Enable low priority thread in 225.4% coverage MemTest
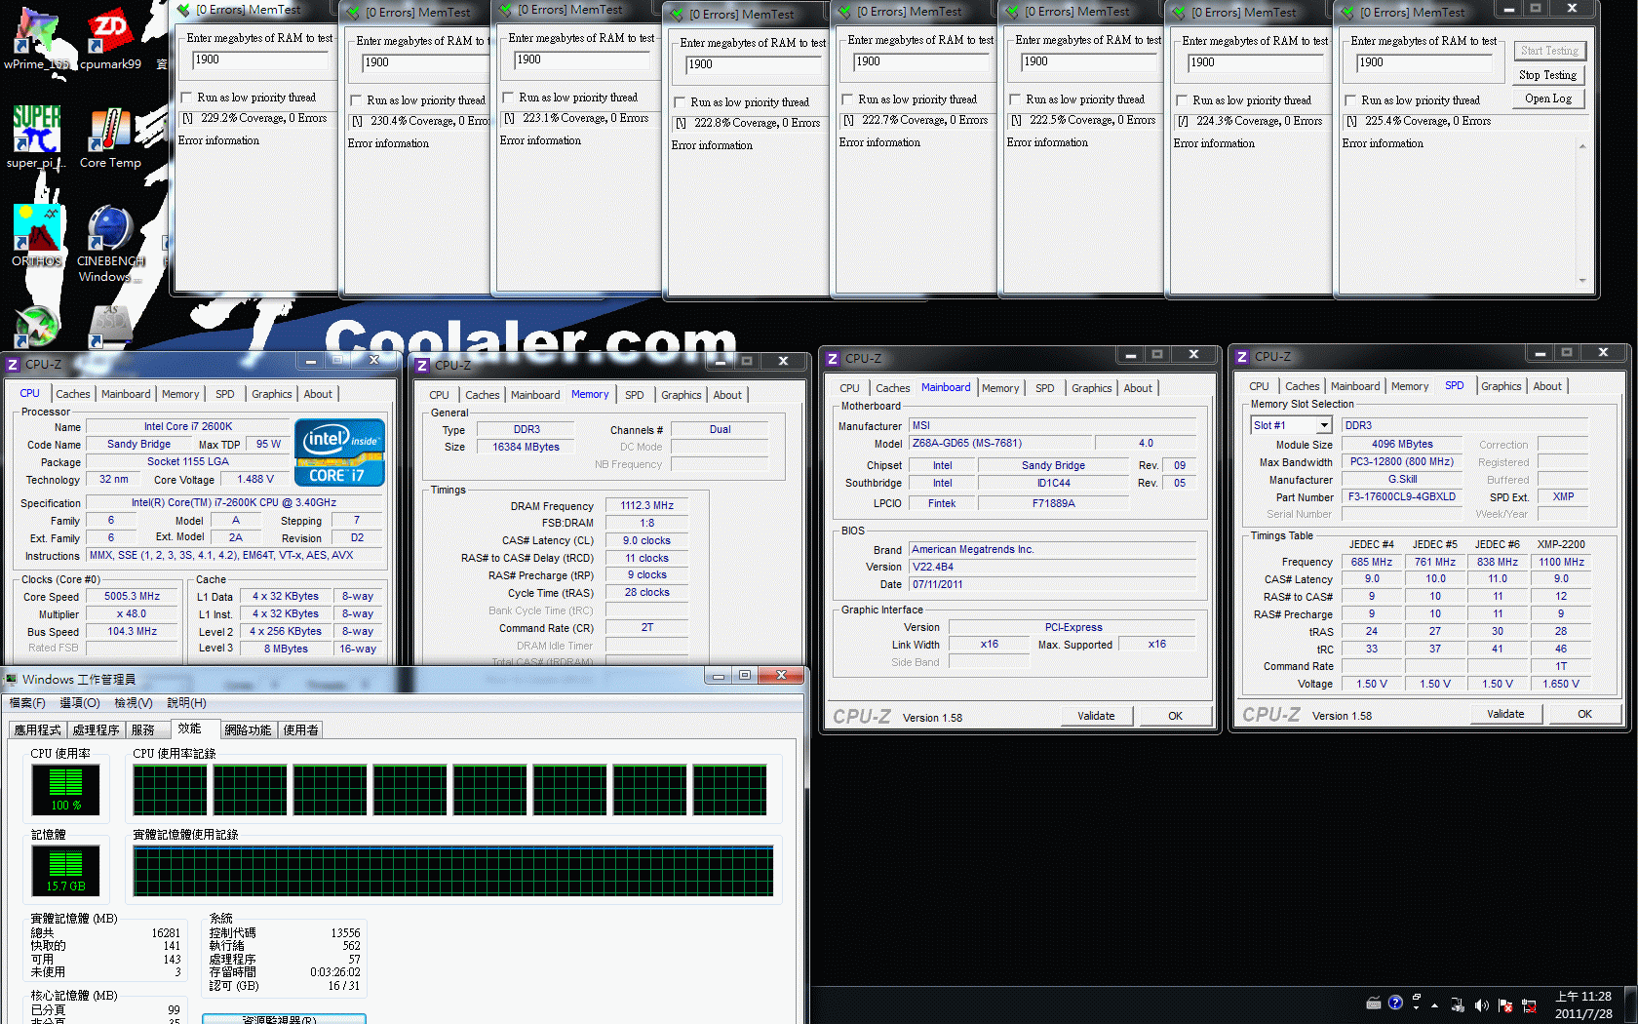This screenshot has width=1638, height=1024. 1351,100
